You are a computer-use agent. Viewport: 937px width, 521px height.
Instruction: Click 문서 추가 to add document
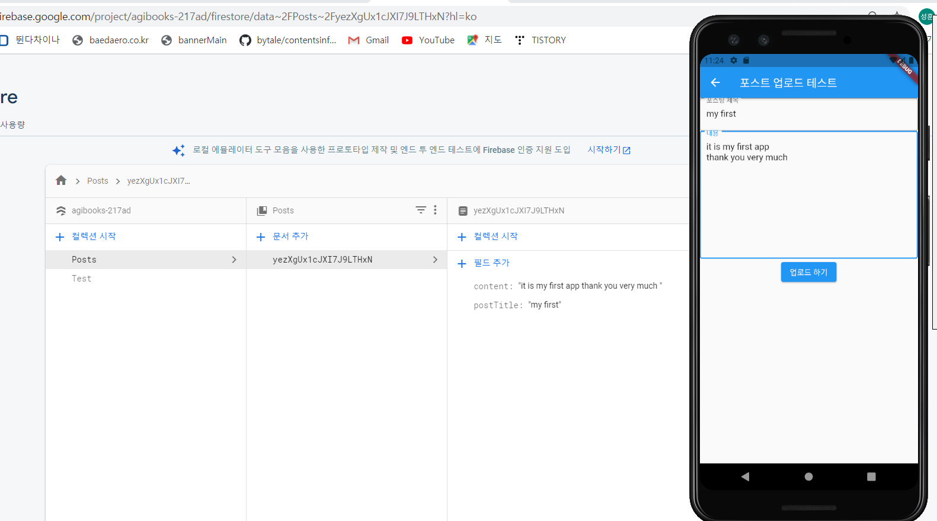[x=283, y=236]
